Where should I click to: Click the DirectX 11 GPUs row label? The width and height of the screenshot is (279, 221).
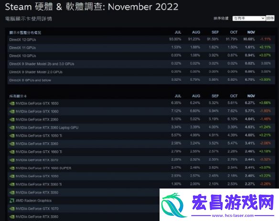[22, 48]
